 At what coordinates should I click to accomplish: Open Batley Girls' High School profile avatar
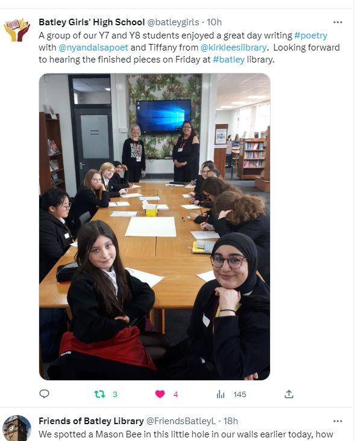[17, 30]
